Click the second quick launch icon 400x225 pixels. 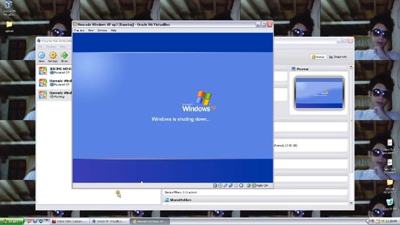(35, 221)
